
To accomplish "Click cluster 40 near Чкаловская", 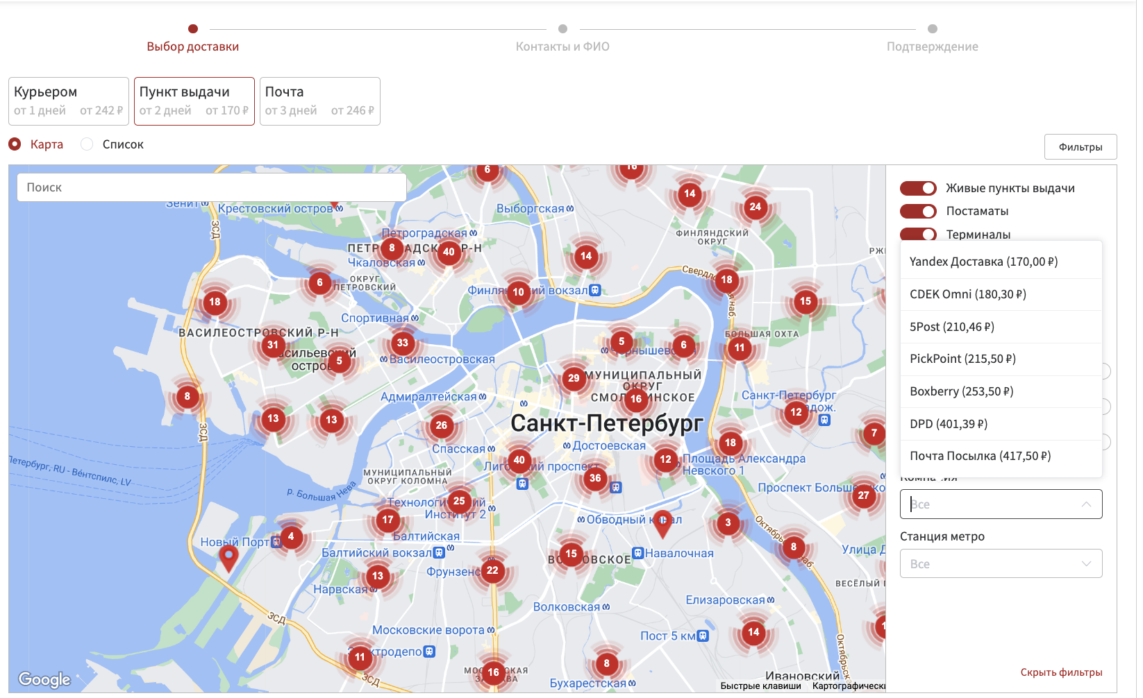I will tap(449, 253).
